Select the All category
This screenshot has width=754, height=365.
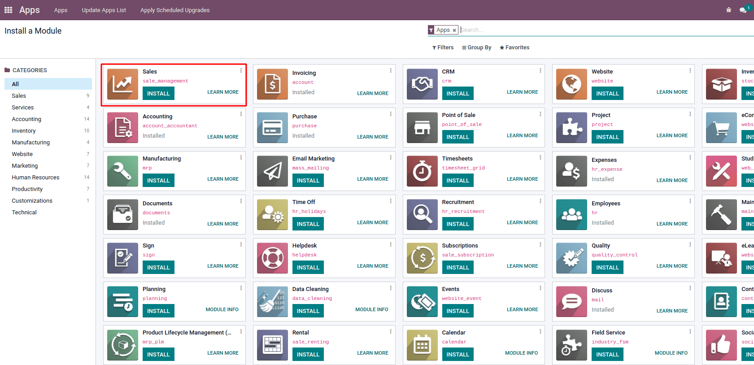pyautogui.click(x=48, y=84)
